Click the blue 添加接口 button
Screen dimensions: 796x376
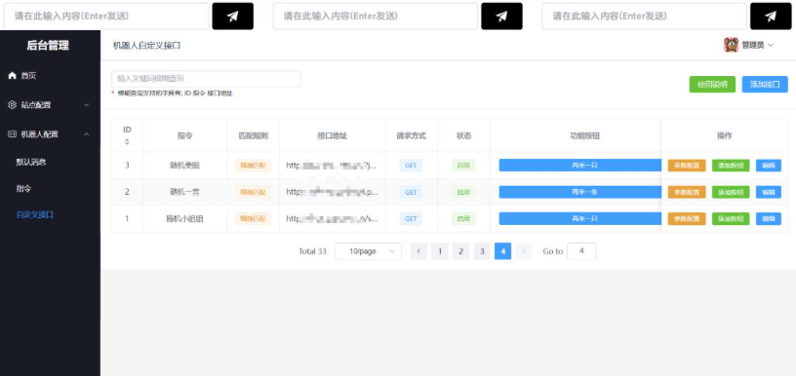(x=765, y=84)
